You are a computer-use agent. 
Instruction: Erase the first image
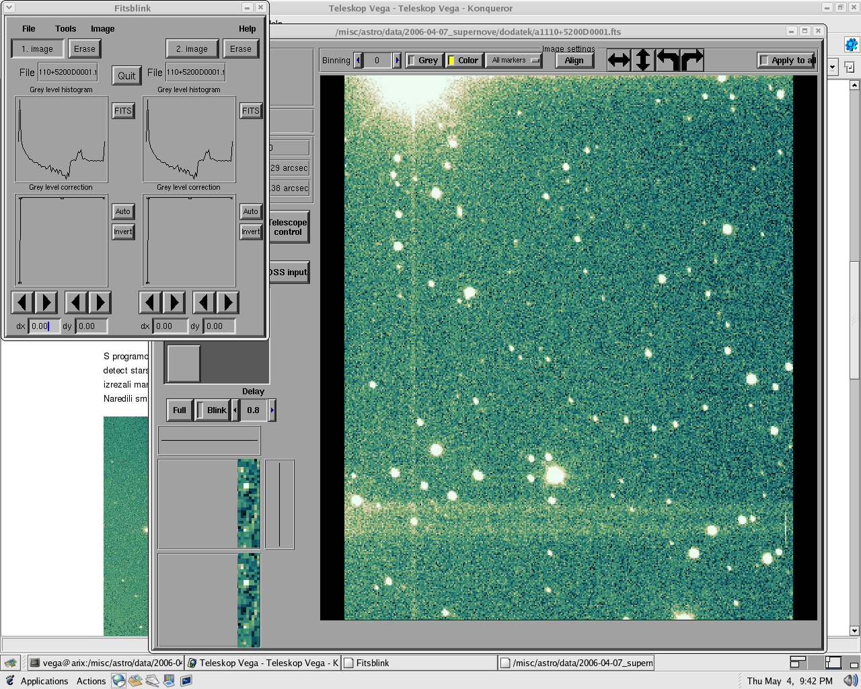tap(85, 48)
